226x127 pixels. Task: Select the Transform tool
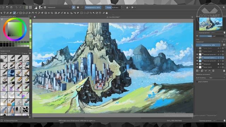pos(46,13)
